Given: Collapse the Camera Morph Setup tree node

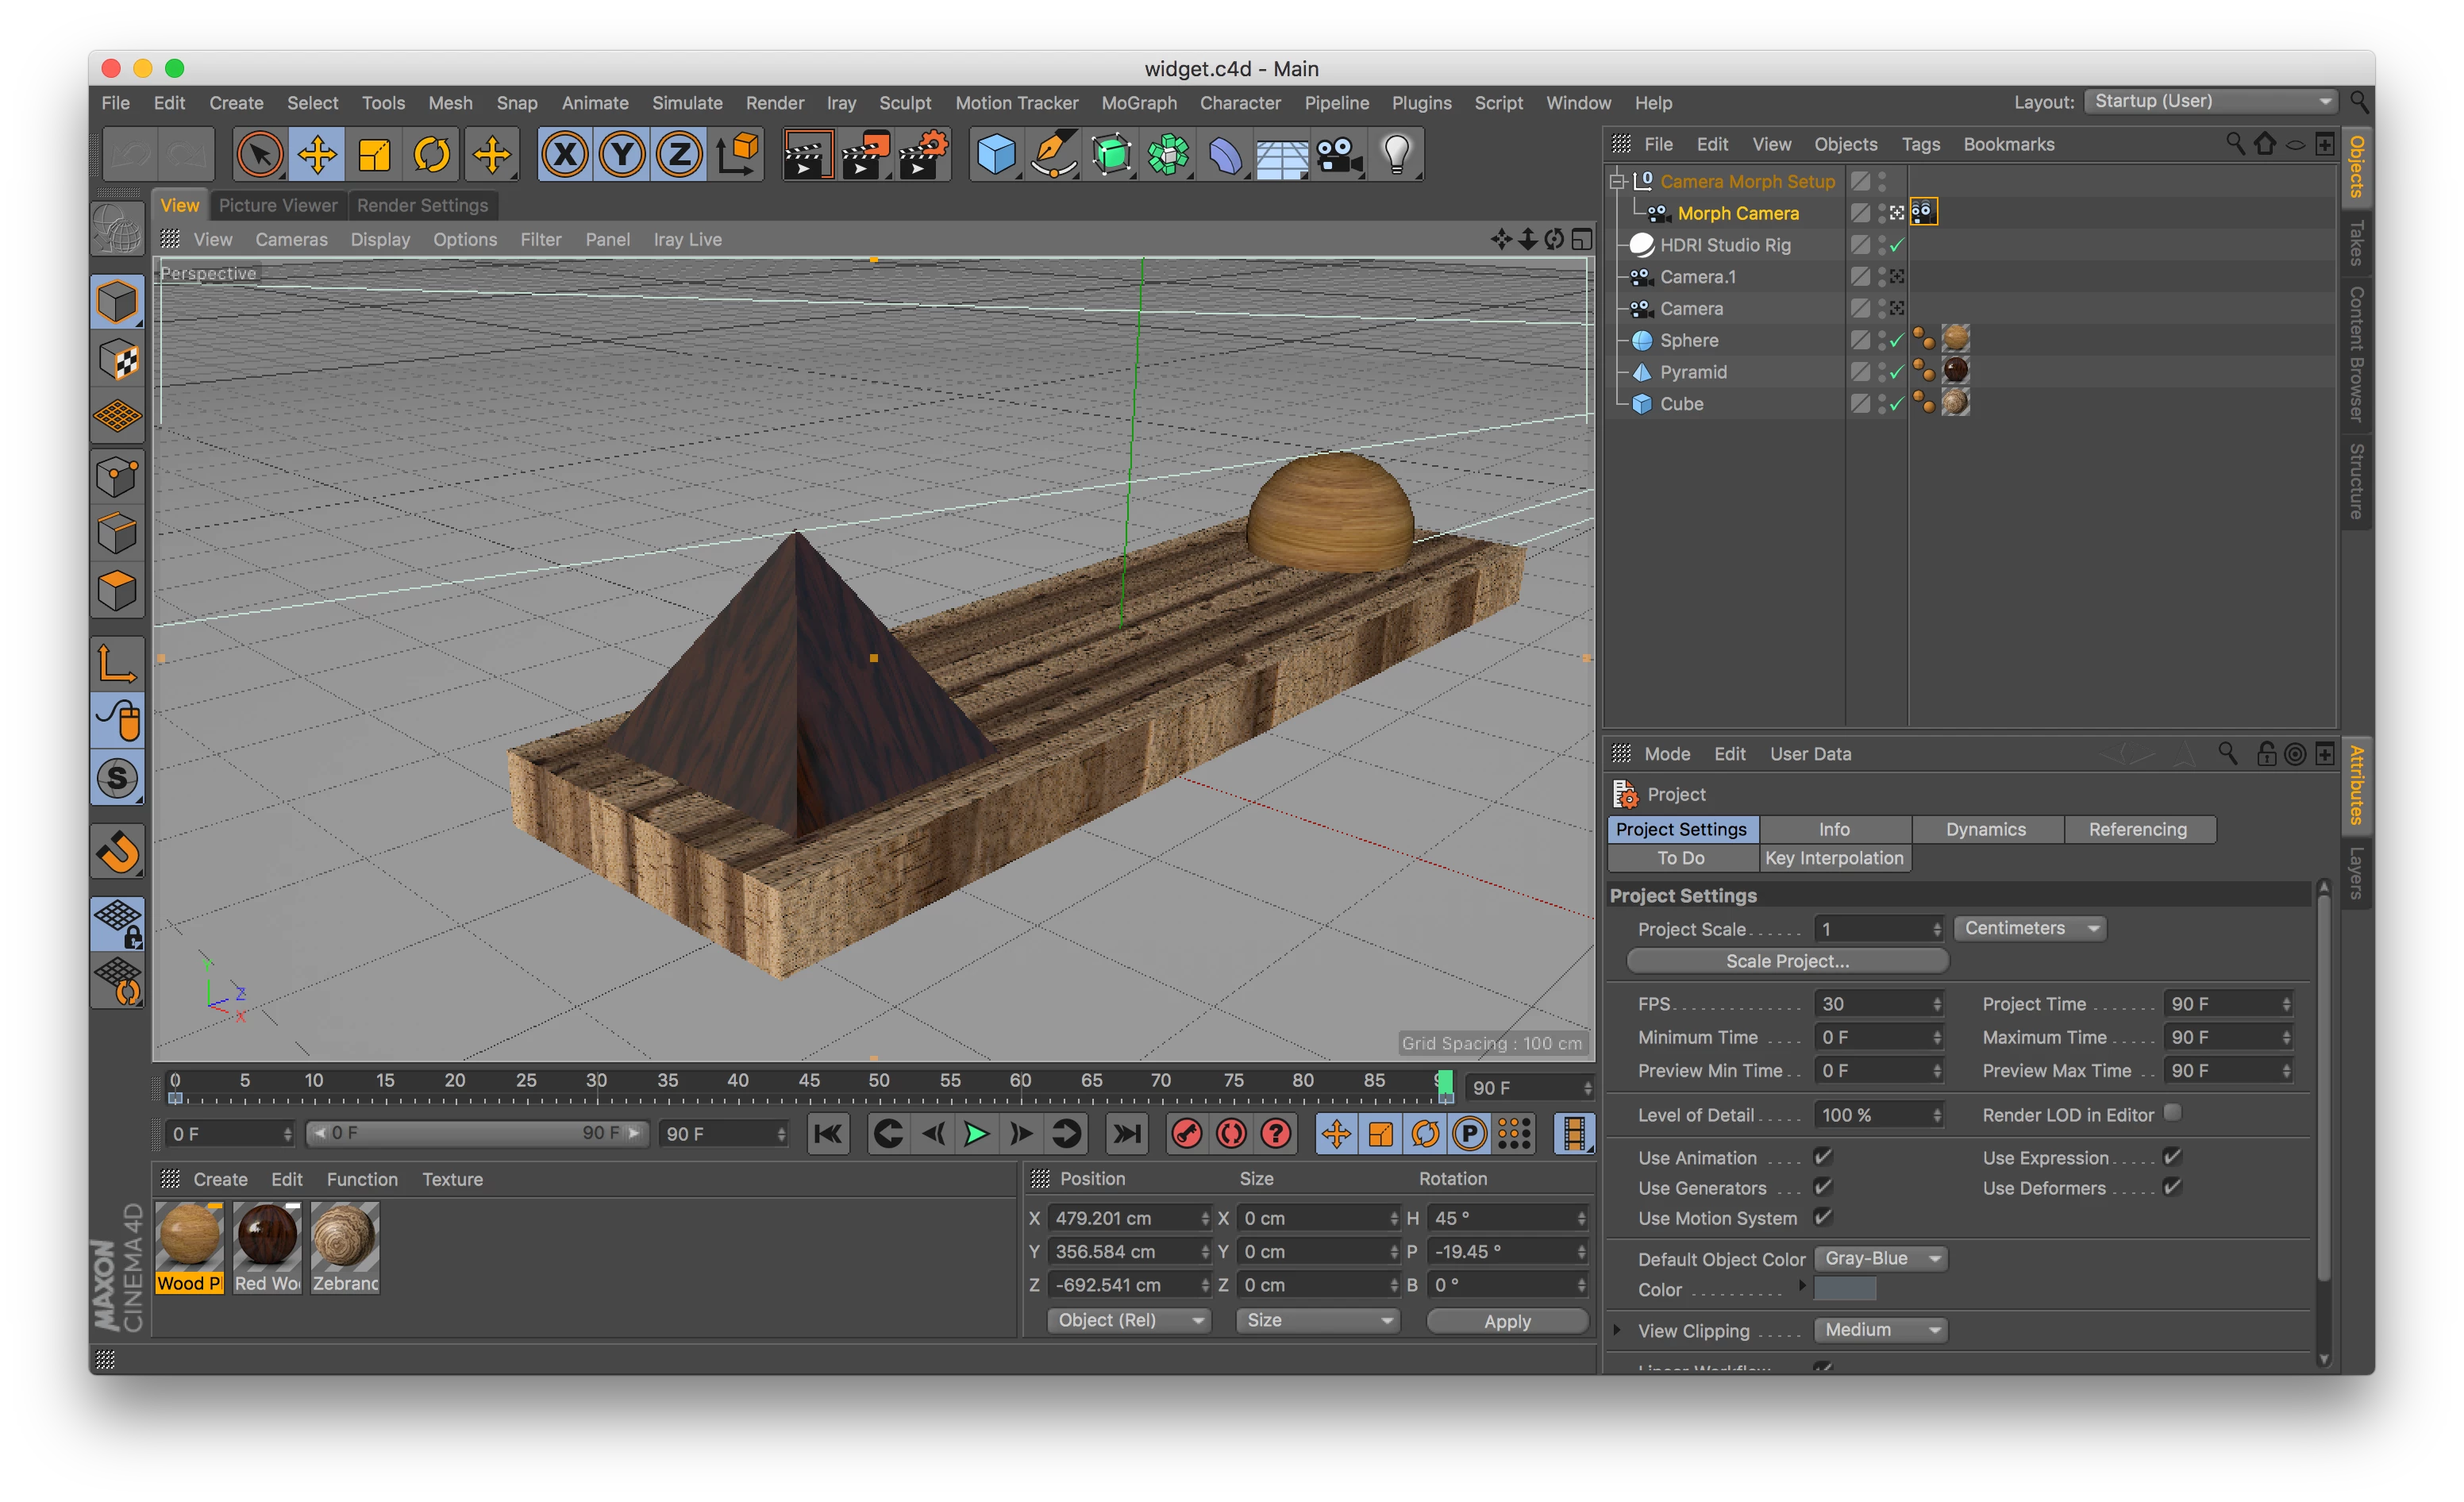Looking at the screenshot, I should point(1616,181).
